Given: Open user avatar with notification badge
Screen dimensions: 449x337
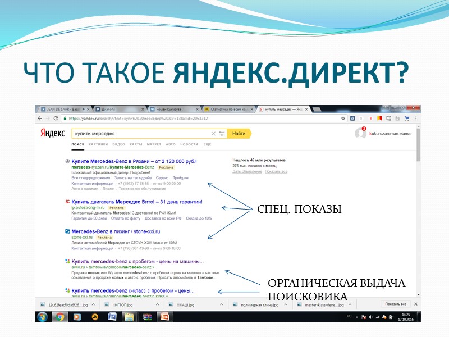Looking at the screenshot, I should pyautogui.click(x=360, y=133).
